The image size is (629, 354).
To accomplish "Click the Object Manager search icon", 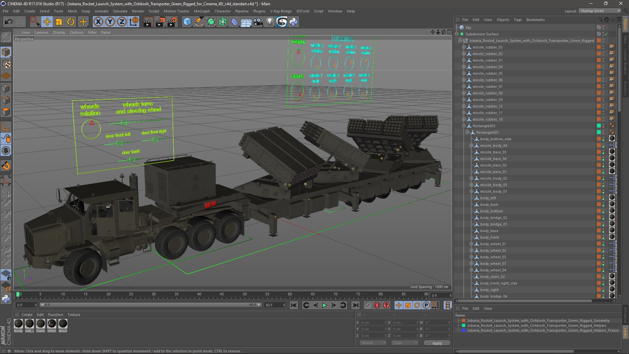I will [x=600, y=20].
